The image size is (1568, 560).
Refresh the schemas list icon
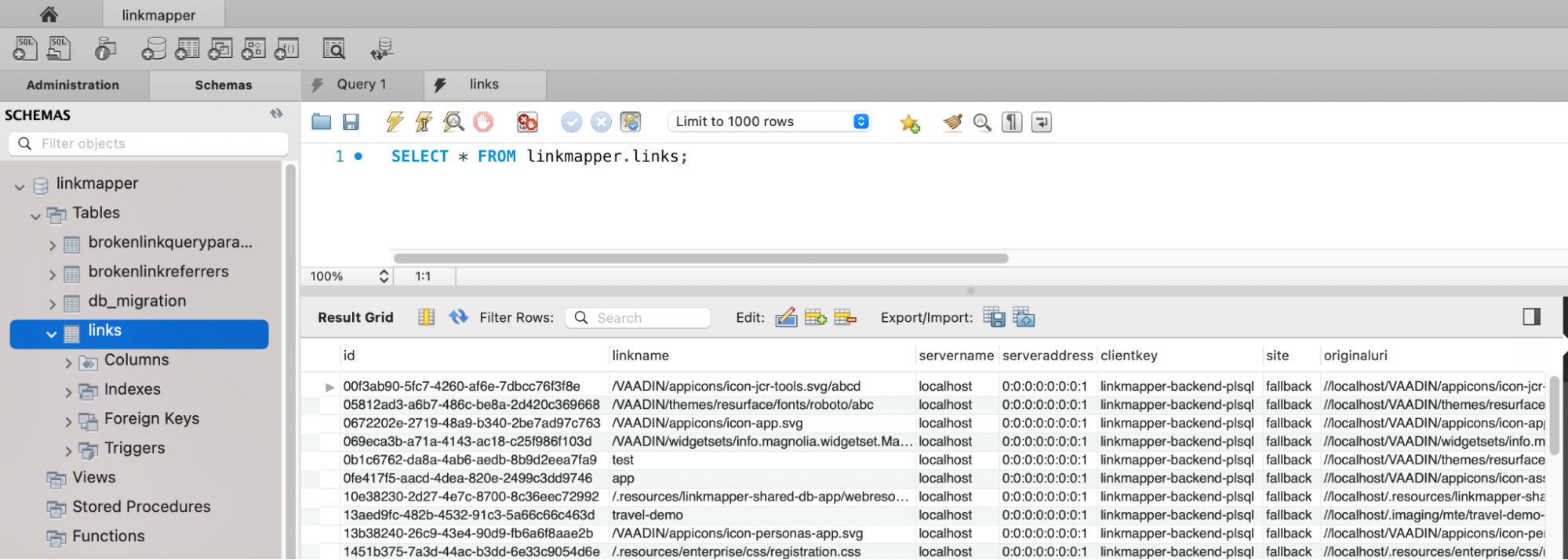tap(276, 114)
